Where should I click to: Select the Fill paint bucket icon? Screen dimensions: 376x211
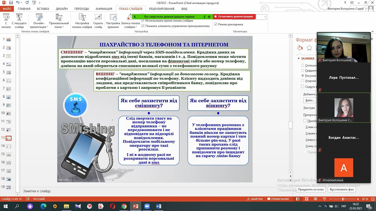(x=300, y=48)
